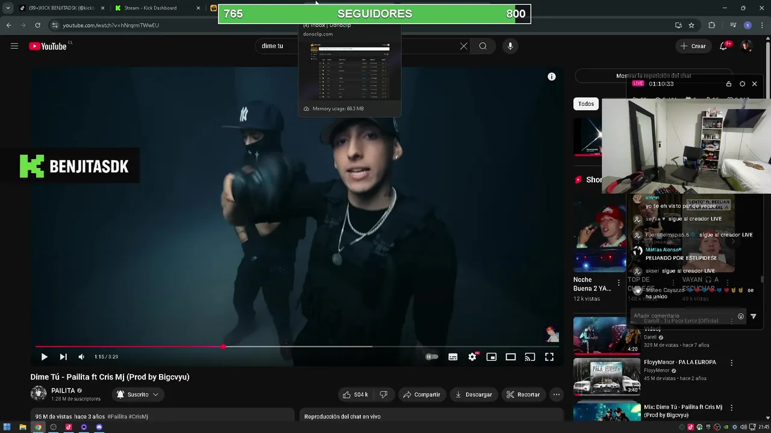The width and height of the screenshot is (771, 433).
Task: Unlock the live chat overlay
Action: [x=729, y=84]
